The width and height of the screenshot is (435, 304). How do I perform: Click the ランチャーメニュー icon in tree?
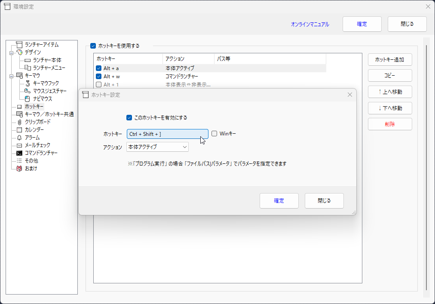tap(28, 68)
